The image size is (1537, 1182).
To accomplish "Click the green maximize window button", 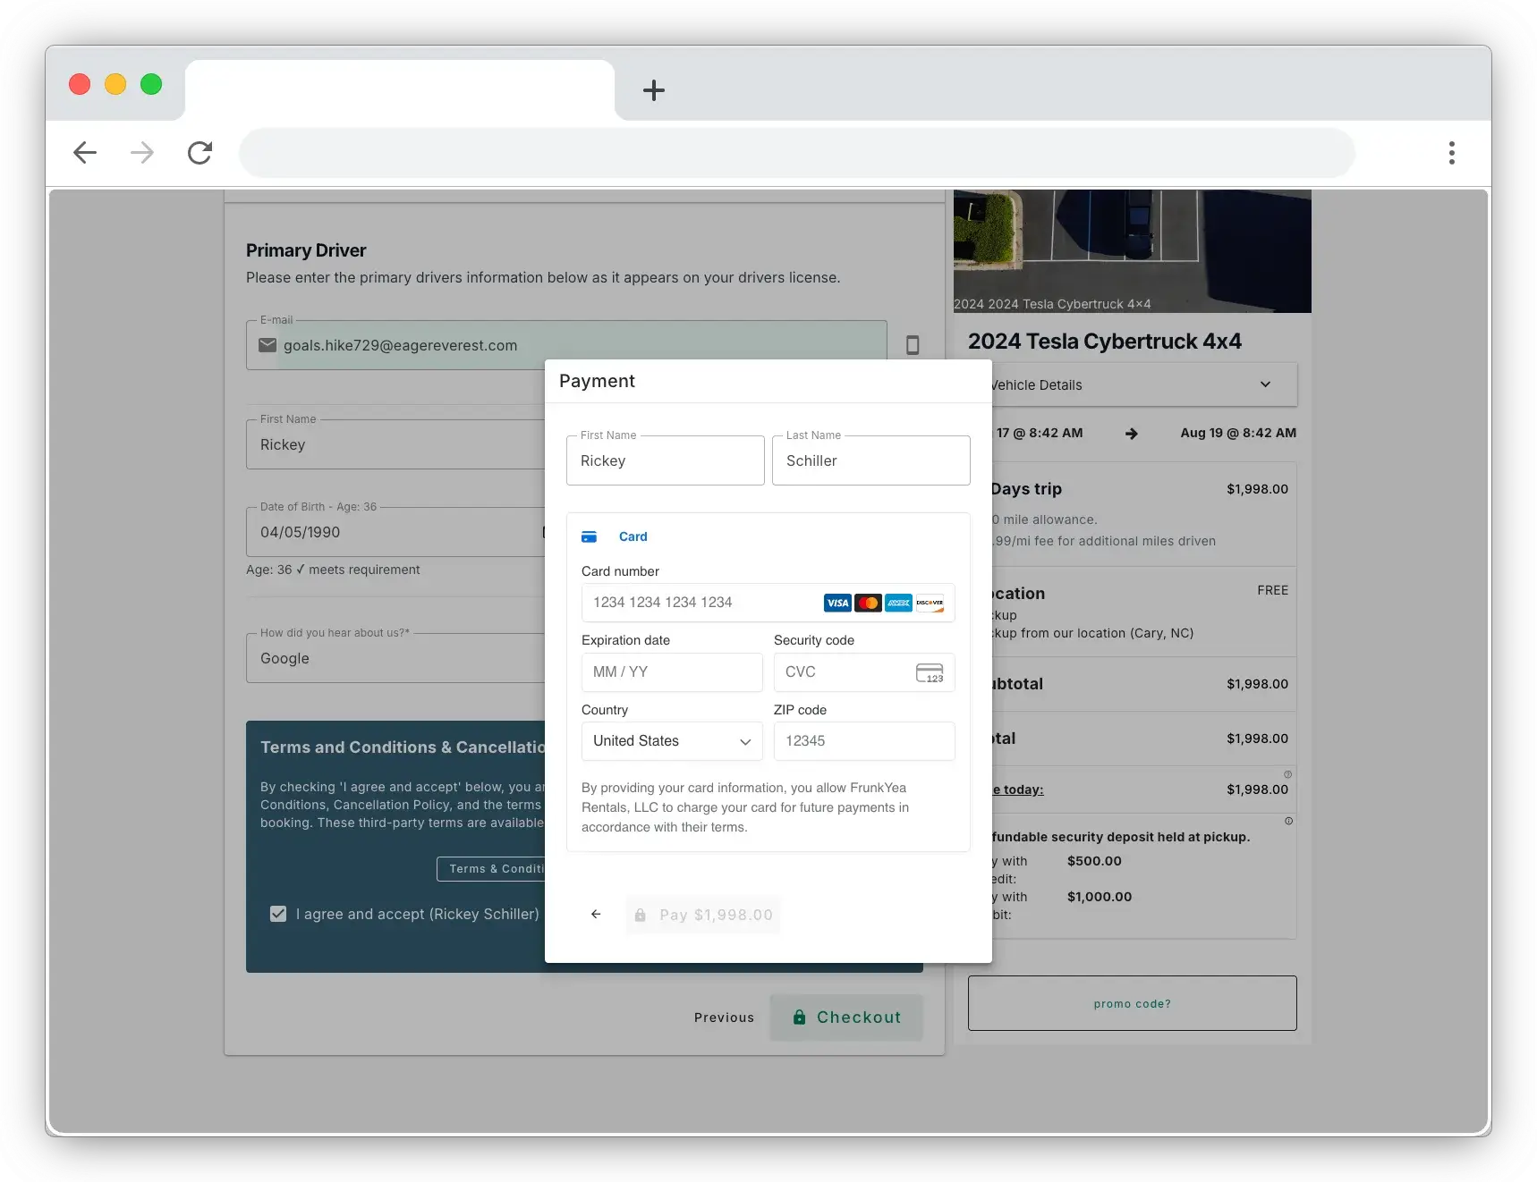I will pyautogui.click(x=151, y=84).
